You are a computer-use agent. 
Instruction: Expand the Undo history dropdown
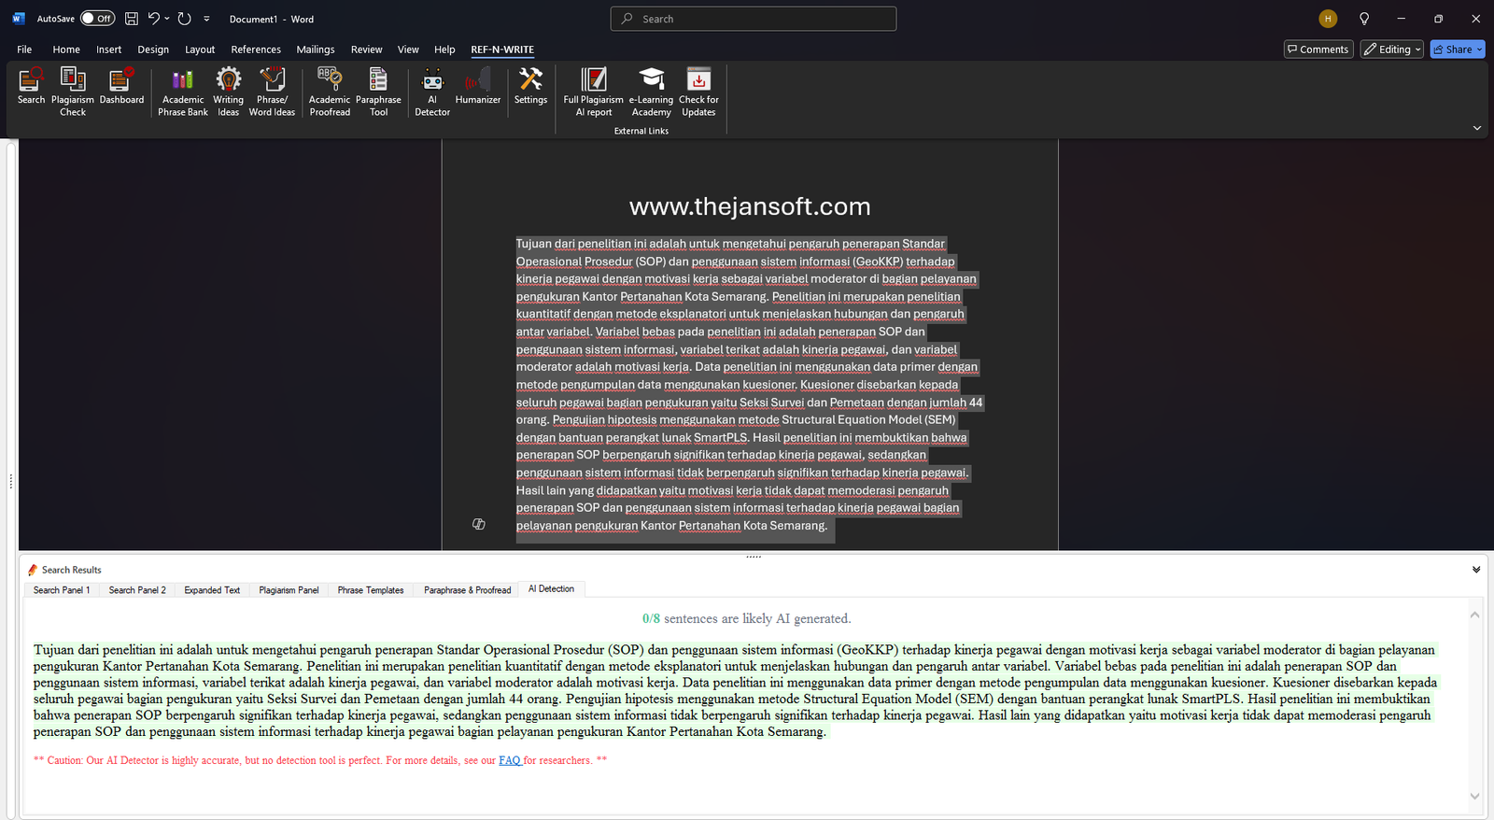point(167,19)
